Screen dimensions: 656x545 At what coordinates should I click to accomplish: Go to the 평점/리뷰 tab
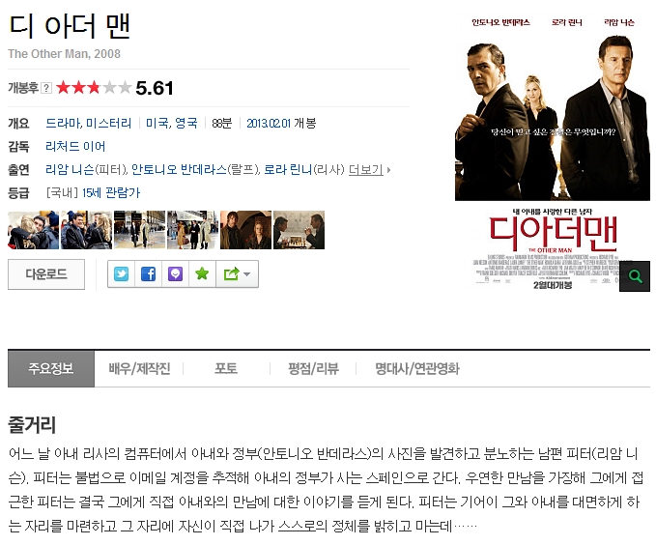313,369
